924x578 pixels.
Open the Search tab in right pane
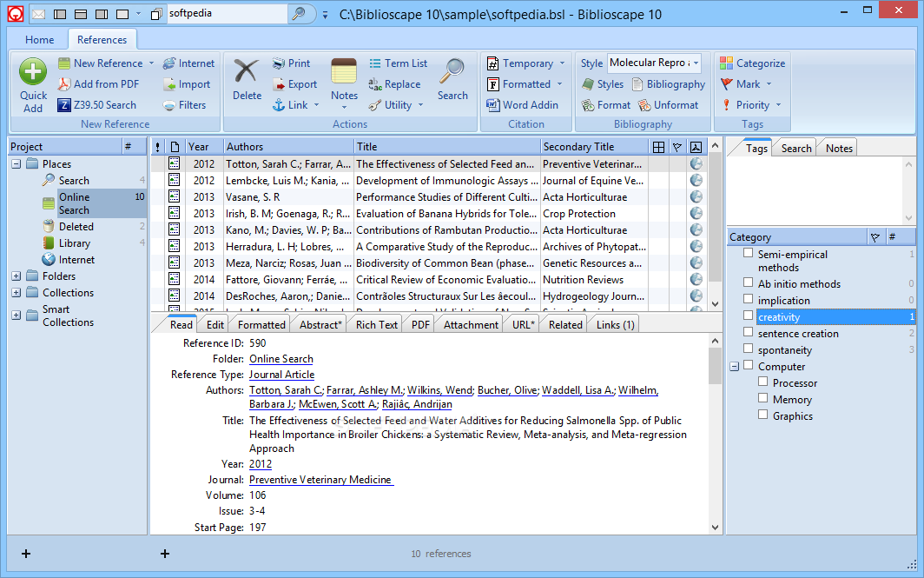796,148
